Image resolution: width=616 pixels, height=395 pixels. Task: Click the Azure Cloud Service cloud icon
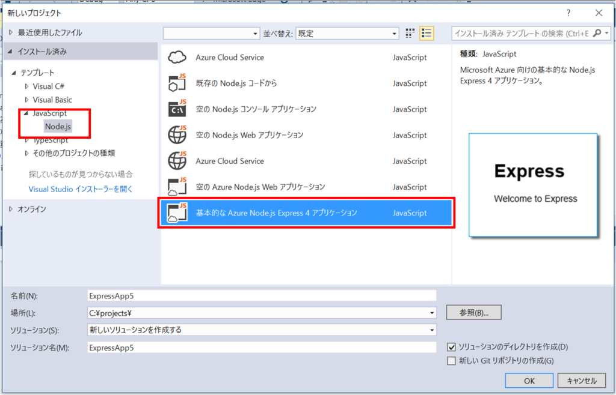click(x=177, y=57)
